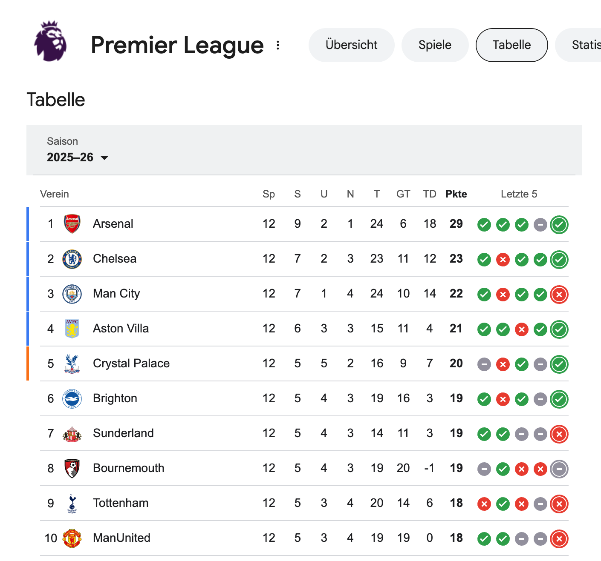Click the Pkte column header
Viewport: 601px width, 561px height.
click(x=456, y=194)
